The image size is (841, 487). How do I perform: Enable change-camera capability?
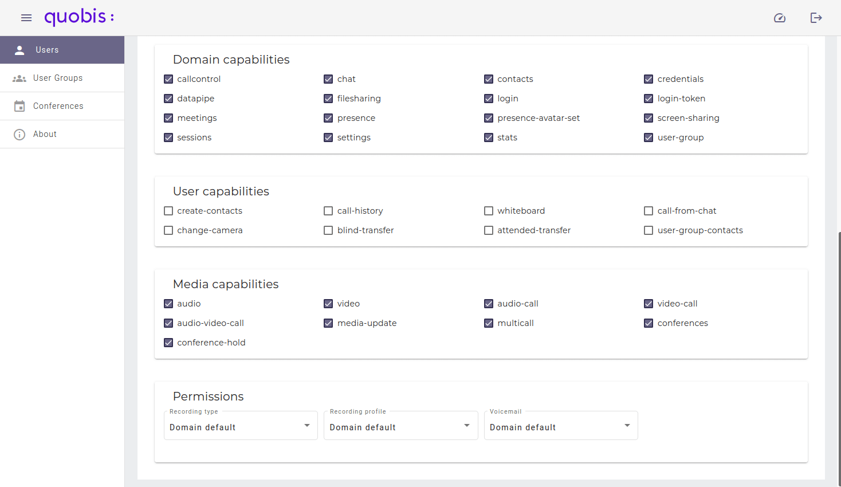[x=168, y=230]
